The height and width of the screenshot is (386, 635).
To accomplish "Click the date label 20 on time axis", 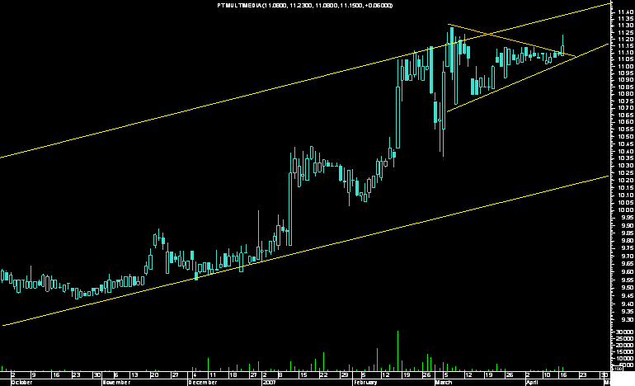I will (x=155, y=375).
